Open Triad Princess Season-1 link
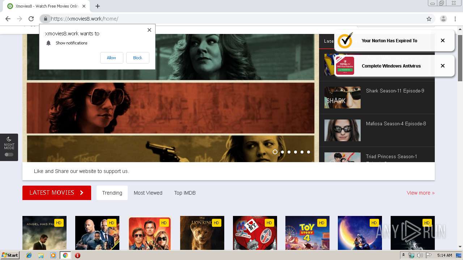 click(x=391, y=157)
